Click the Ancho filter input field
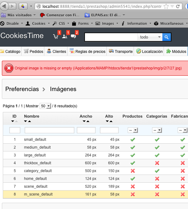 [86, 130]
